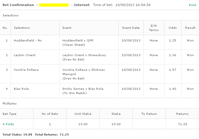
Task: Click the Result column header
Action: (190, 28)
